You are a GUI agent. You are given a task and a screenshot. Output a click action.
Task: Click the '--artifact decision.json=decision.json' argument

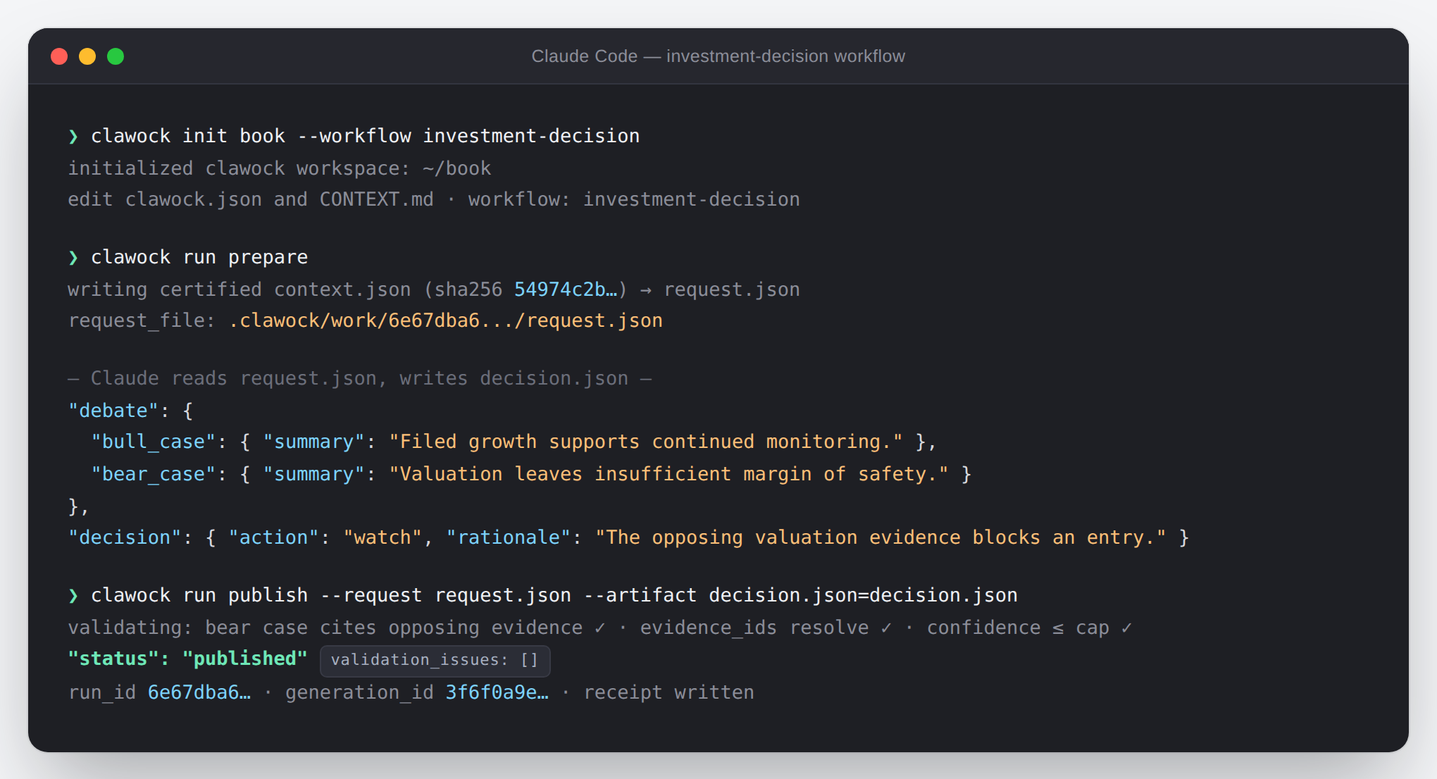pos(801,595)
